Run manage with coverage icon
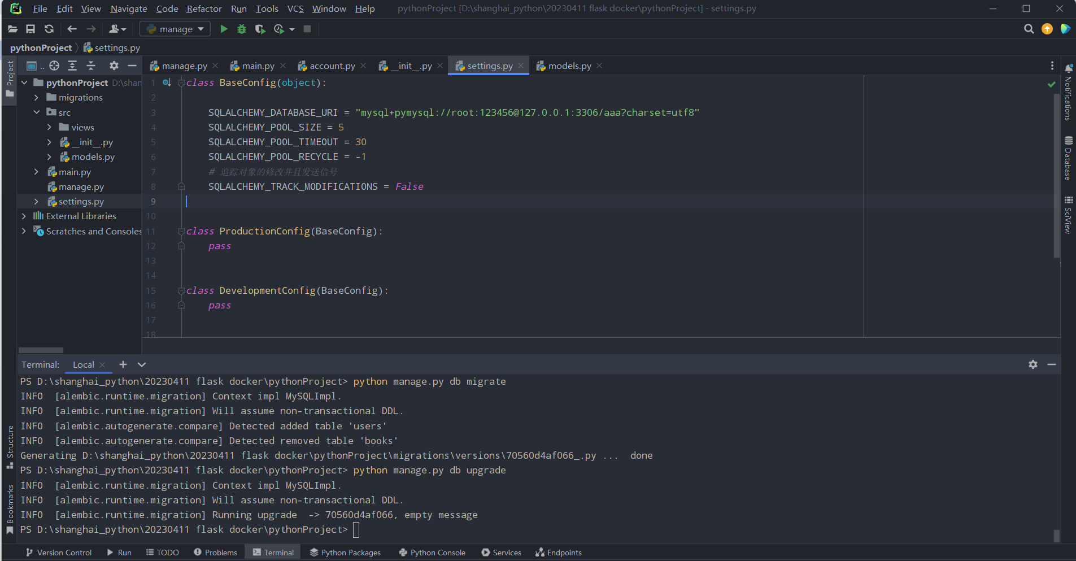This screenshot has height=561, width=1076. coord(260,29)
